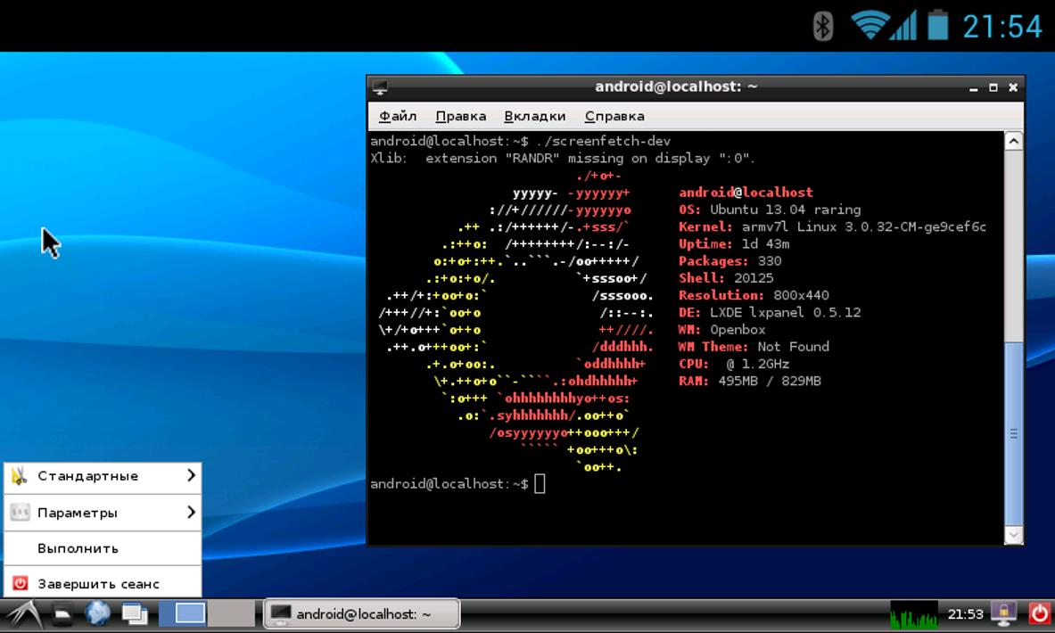The height and width of the screenshot is (633, 1055).
Task: Click the screen lock tray icon
Action: pos(1003,613)
